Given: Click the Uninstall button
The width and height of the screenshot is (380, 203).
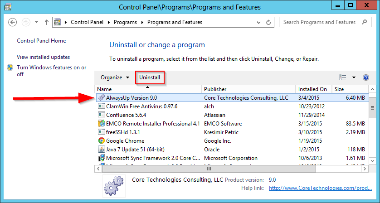Looking at the screenshot, I should coord(150,77).
